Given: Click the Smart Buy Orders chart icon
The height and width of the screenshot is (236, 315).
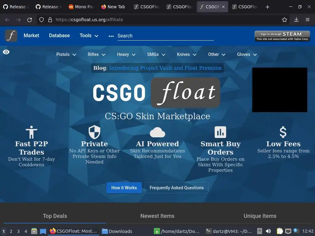Looking at the screenshot, I should pos(220,132).
